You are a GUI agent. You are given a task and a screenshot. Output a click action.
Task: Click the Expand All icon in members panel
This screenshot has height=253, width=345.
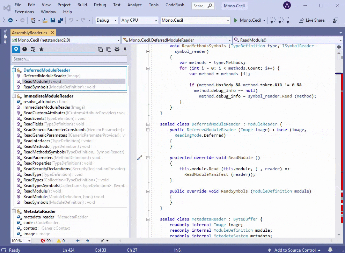101,49
